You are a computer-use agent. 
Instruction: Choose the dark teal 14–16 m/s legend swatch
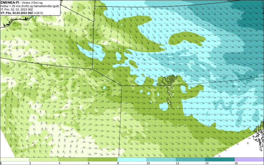click(220, 159)
